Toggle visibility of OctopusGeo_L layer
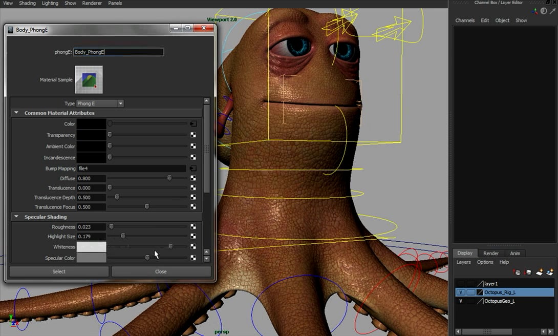This screenshot has width=558, height=336. click(x=461, y=301)
